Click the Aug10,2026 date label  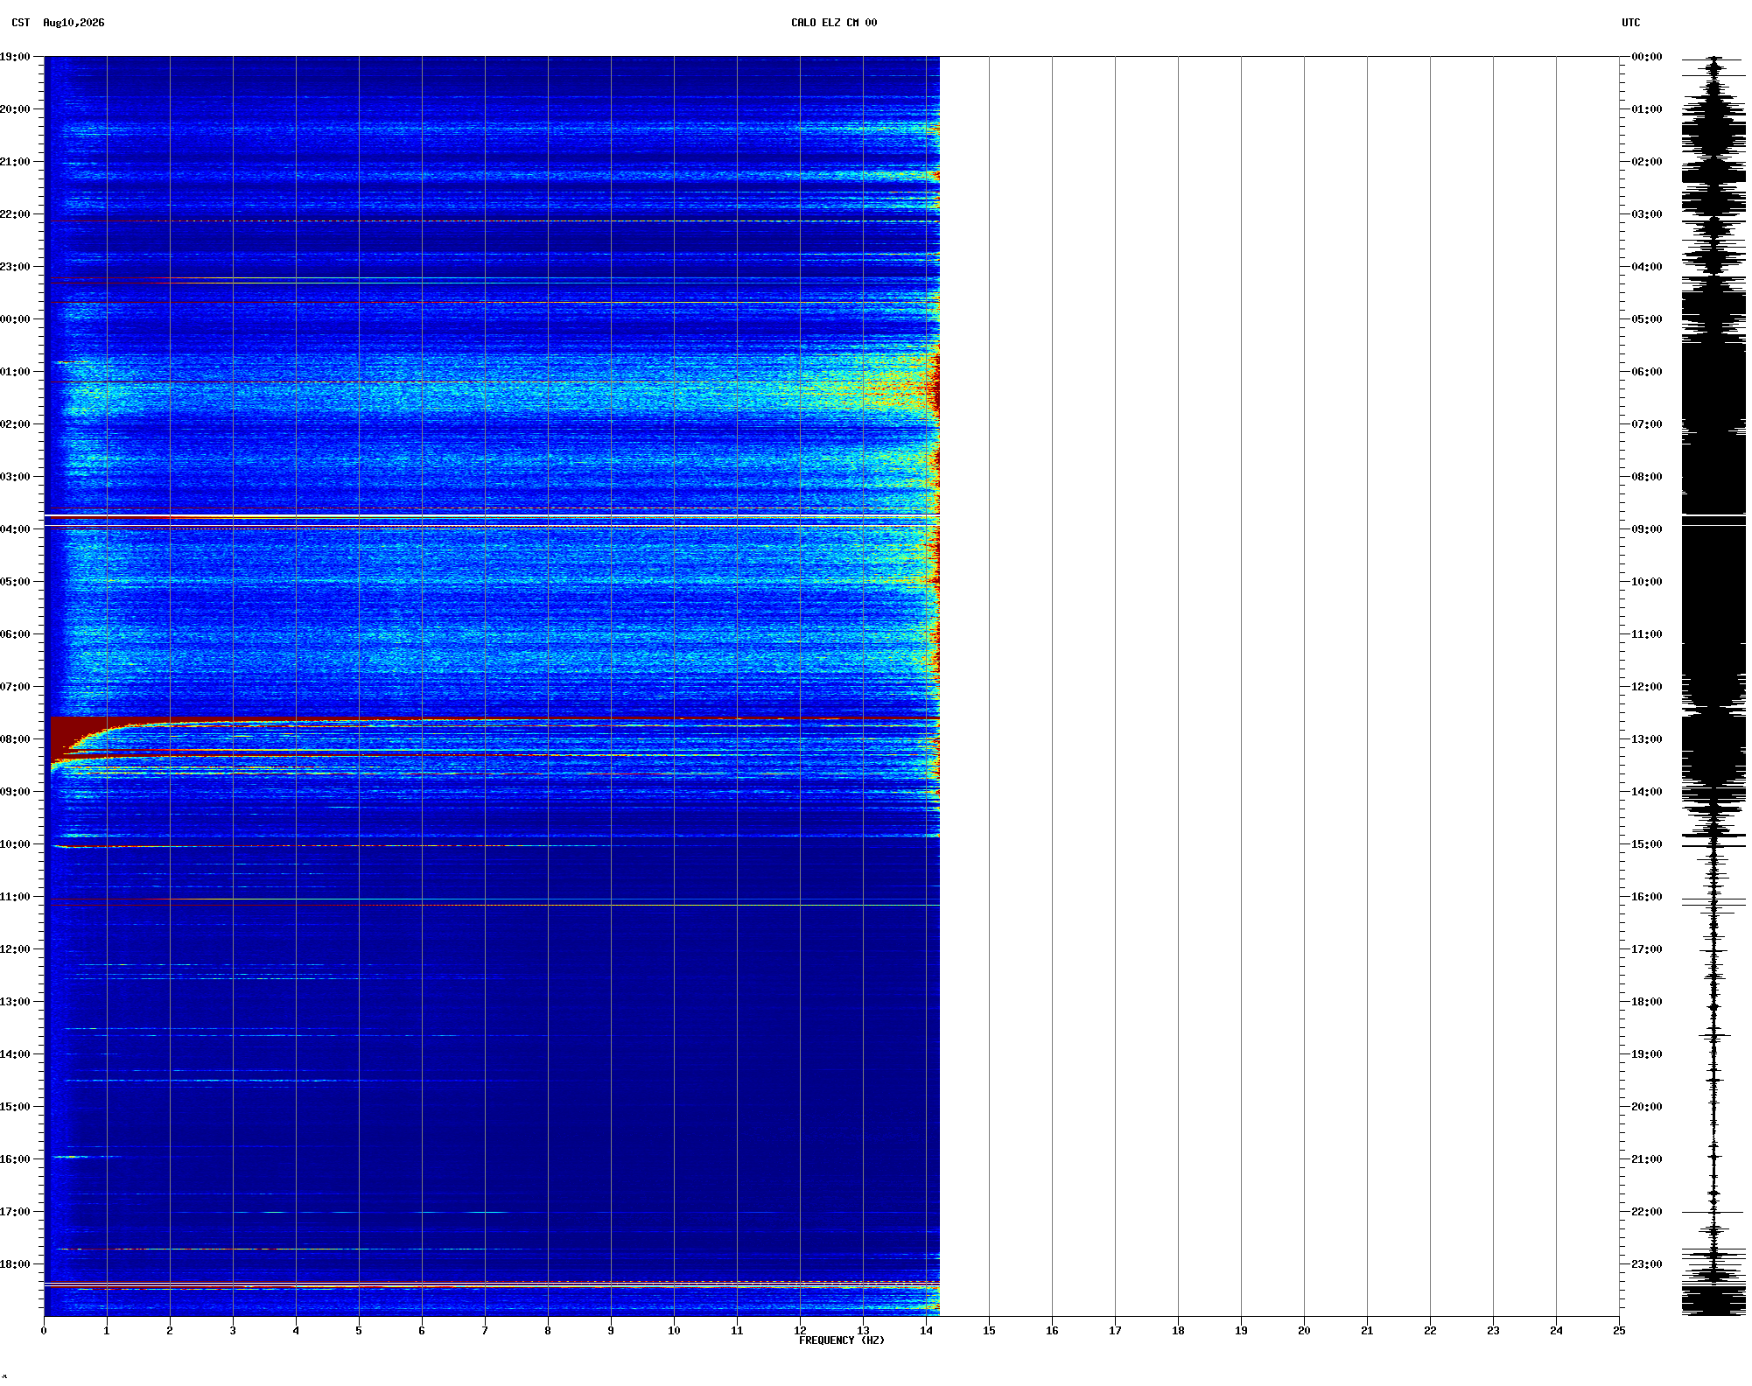[74, 23]
